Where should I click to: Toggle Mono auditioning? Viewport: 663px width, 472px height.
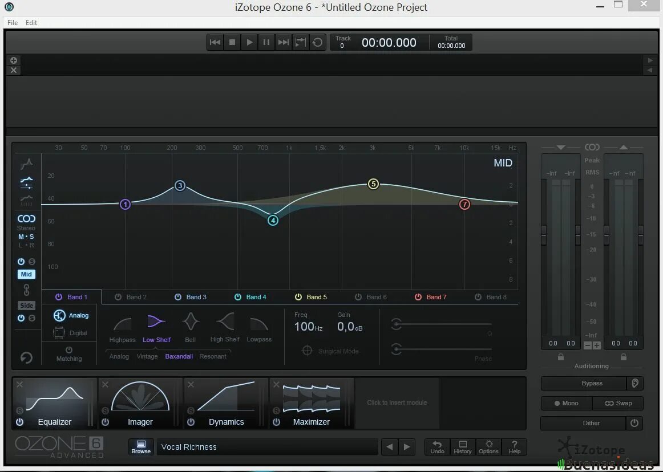[x=567, y=403]
